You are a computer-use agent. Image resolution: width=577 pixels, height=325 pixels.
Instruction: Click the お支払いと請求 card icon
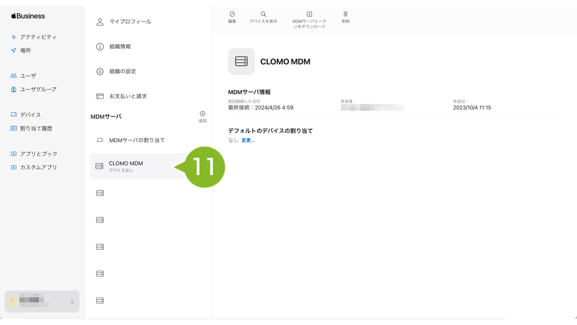(x=100, y=96)
